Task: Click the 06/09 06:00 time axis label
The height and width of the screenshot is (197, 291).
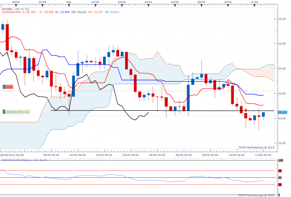Action: pyautogui.click(x=184, y=155)
